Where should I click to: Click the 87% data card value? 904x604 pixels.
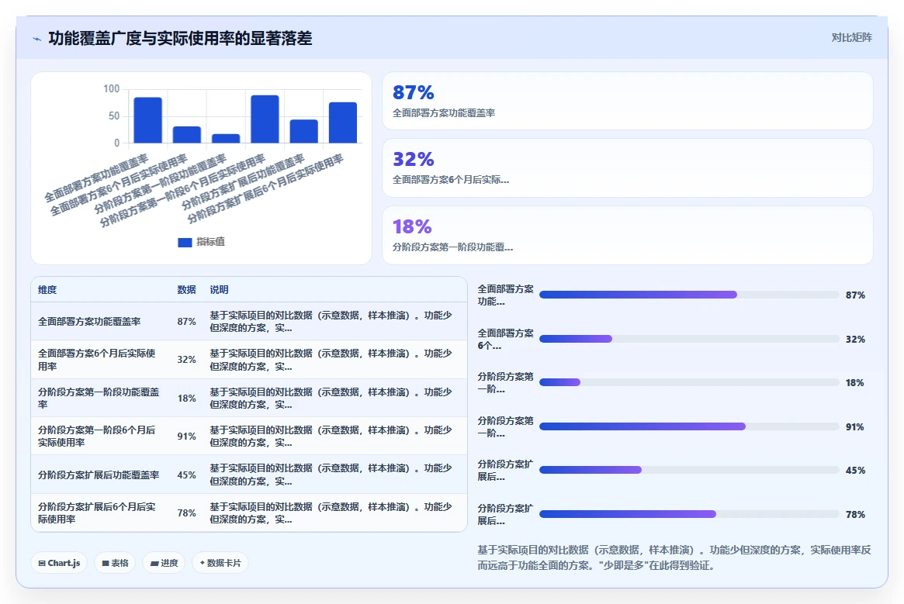click(414, 92)
